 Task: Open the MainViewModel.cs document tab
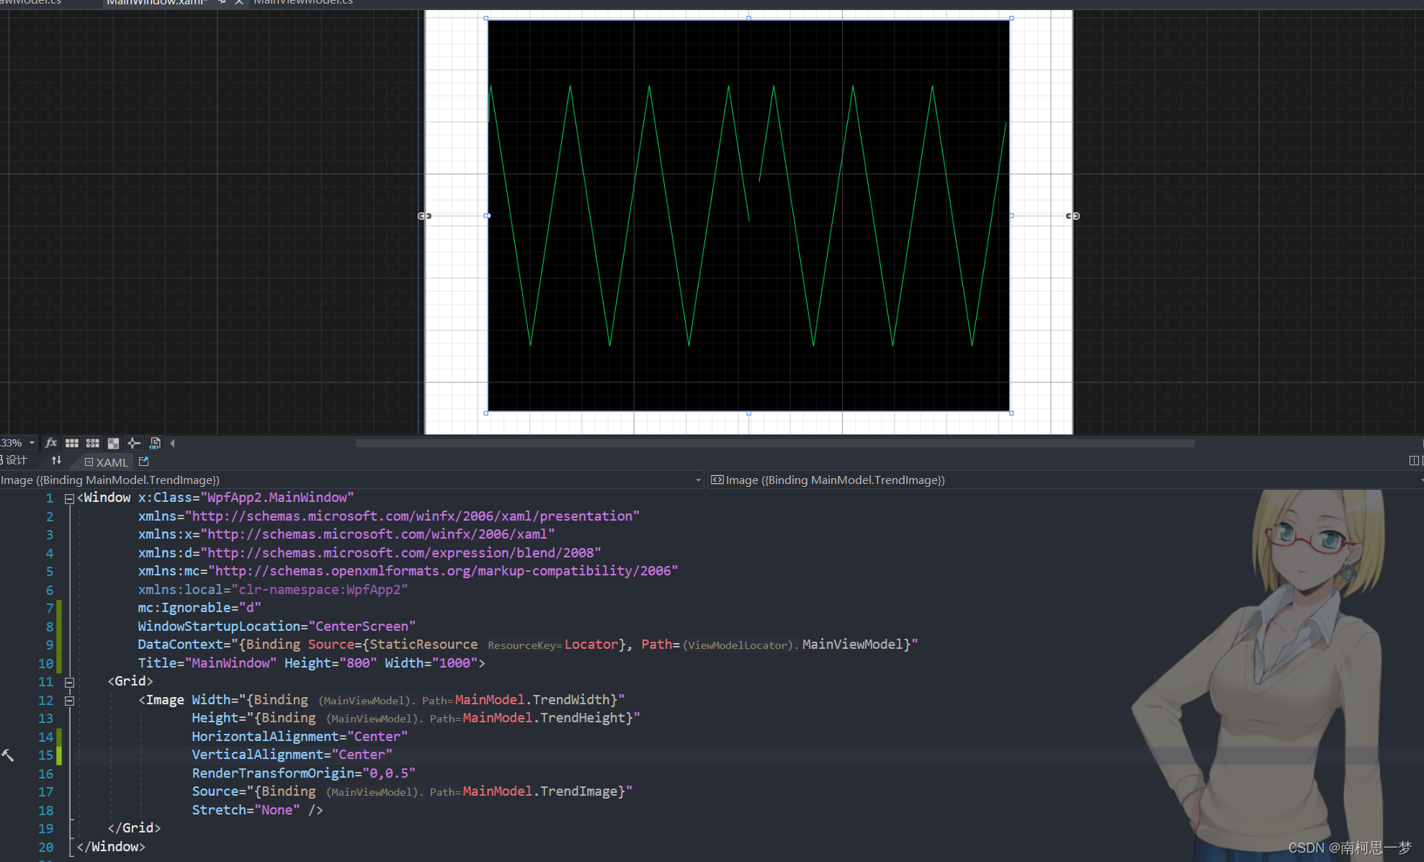(303, 2)
